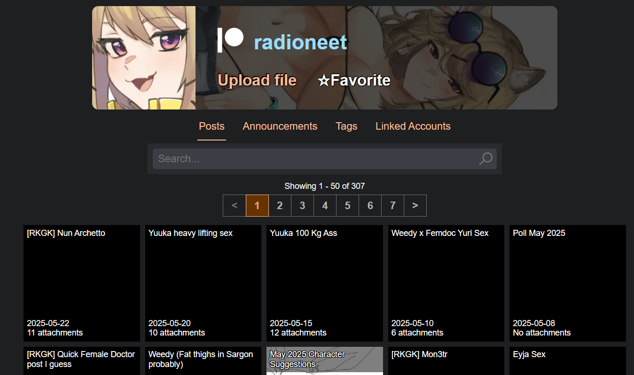
Task: Click the magnifying glass search icon
Action: 485,159
